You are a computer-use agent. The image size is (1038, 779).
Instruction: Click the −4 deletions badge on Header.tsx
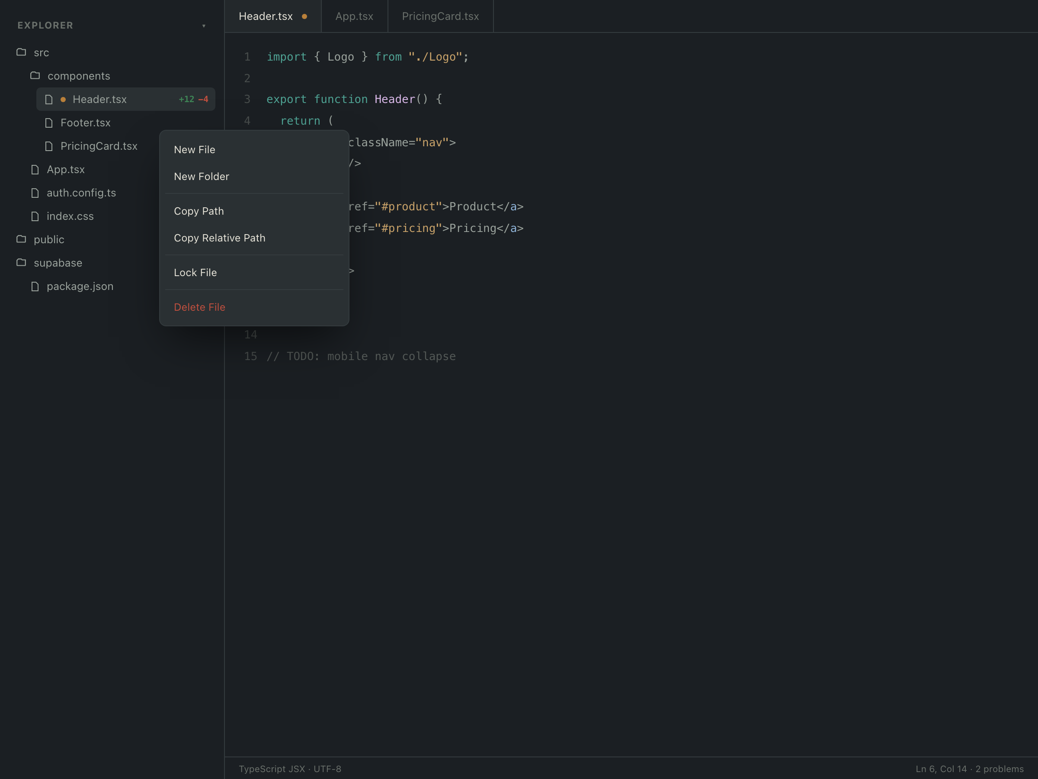[203, 100]
